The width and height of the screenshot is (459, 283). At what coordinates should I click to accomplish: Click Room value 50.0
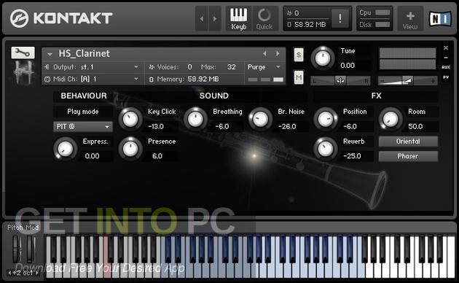coord(415,127)
